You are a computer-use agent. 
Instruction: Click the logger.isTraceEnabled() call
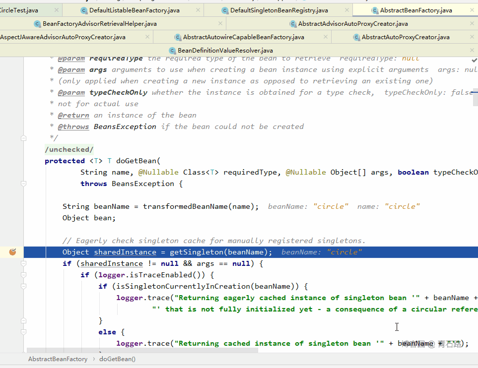[x=154, y=275]
